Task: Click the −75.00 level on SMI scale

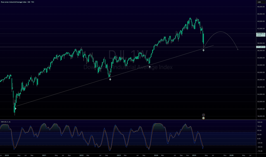Action: [259, 151]
